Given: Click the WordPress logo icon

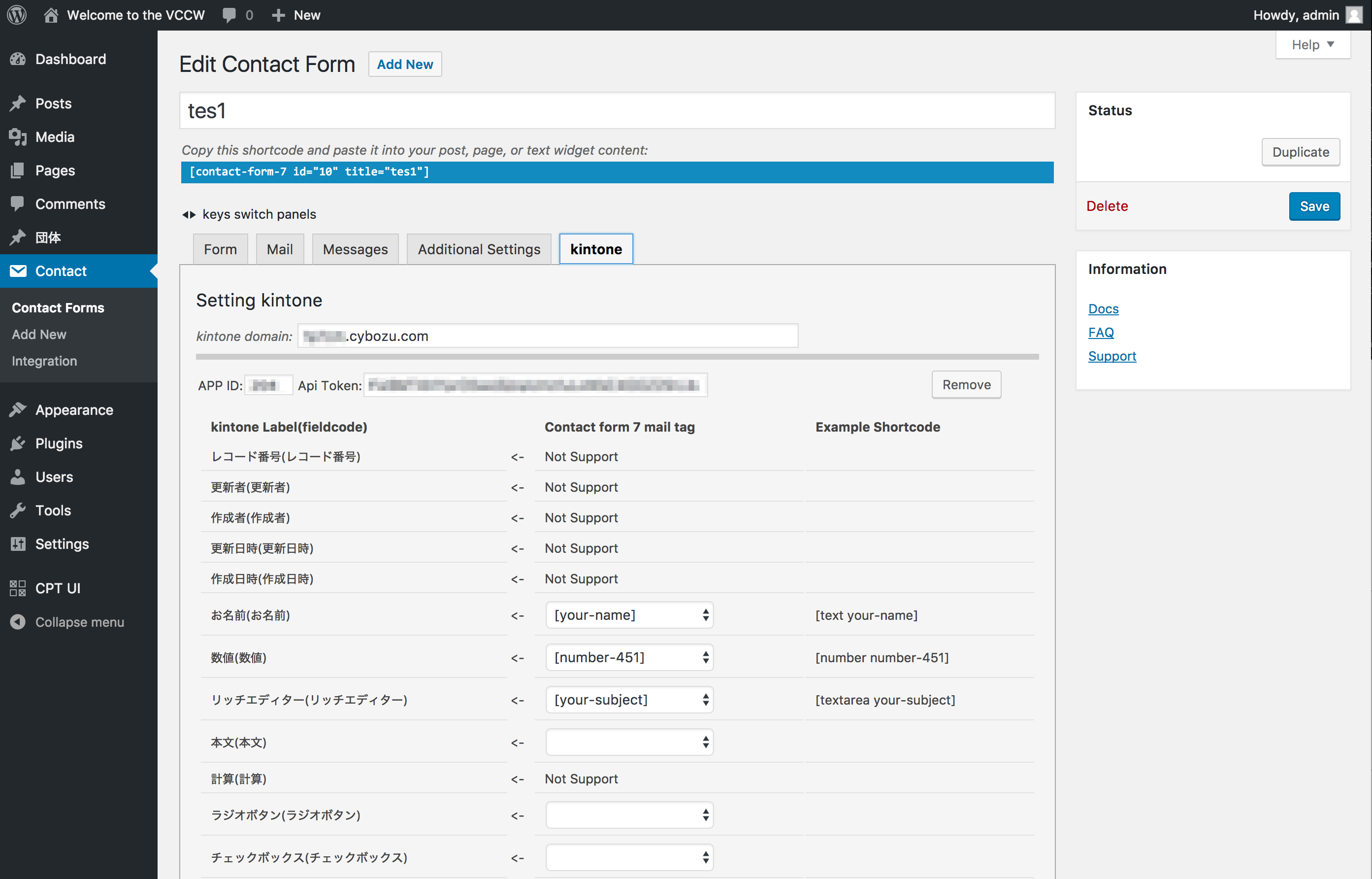Looking at the screenshot, I should pyautogui.click(x=17, y=15).
